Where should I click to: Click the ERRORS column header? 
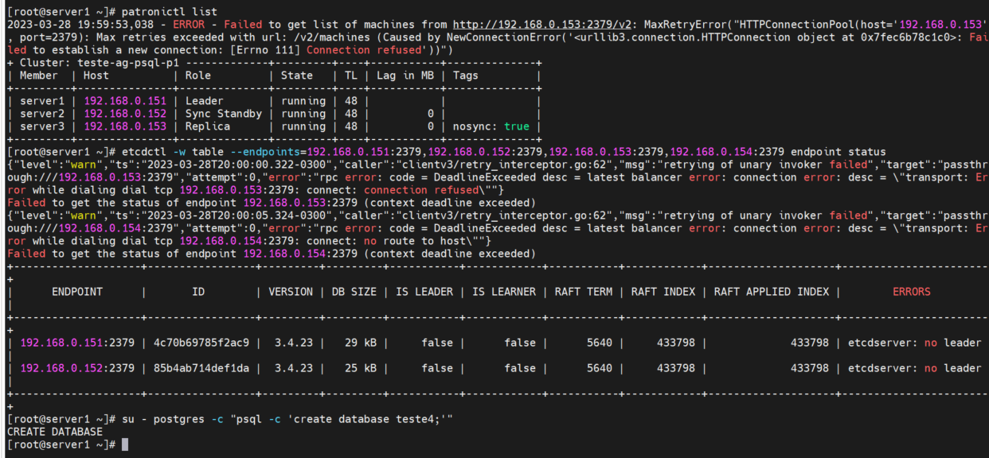[x=910, y=291]
